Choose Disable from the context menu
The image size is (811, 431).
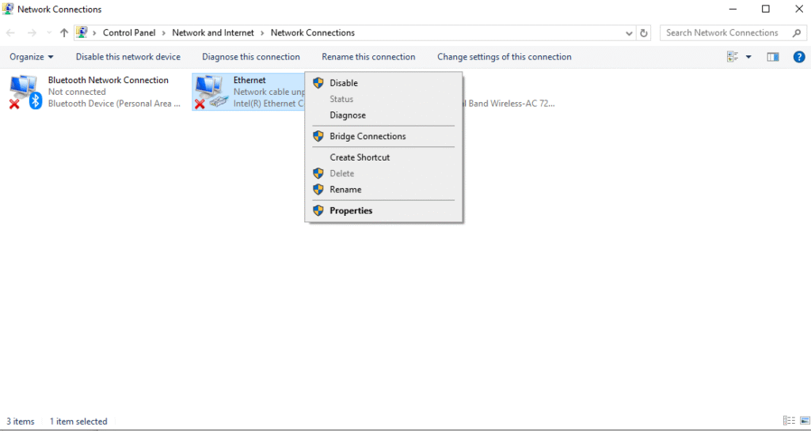344,83
